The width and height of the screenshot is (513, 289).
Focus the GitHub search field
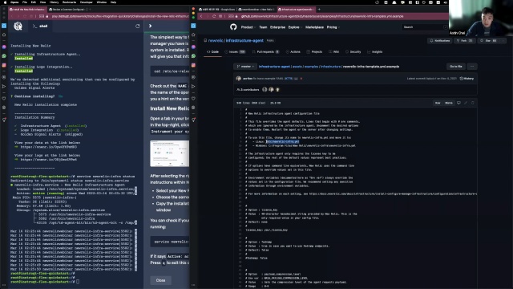pos(424,27)
